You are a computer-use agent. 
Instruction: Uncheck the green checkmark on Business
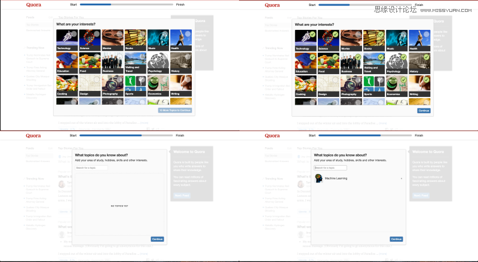(358, 57)
